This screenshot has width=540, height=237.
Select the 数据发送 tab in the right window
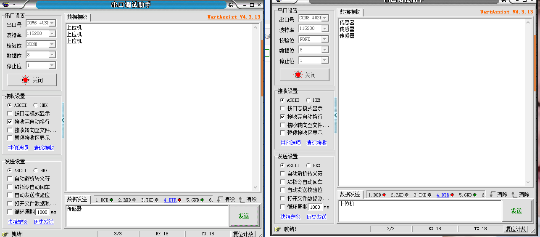click(x=350, y=194)
